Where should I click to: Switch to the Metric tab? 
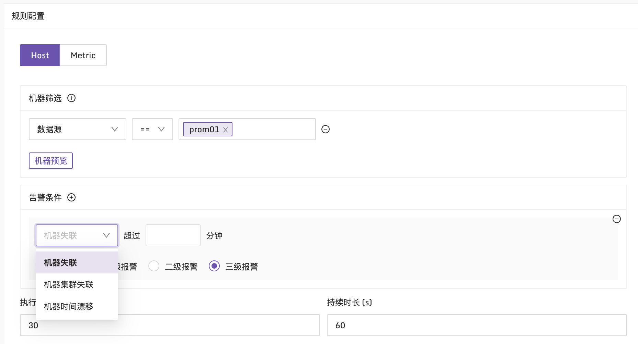(x=83, y=55)
